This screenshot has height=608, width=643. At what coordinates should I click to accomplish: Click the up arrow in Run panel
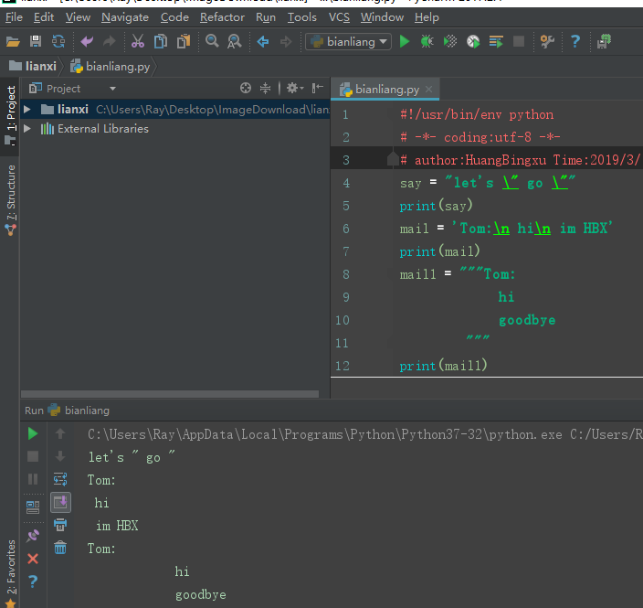pos(60,433)
